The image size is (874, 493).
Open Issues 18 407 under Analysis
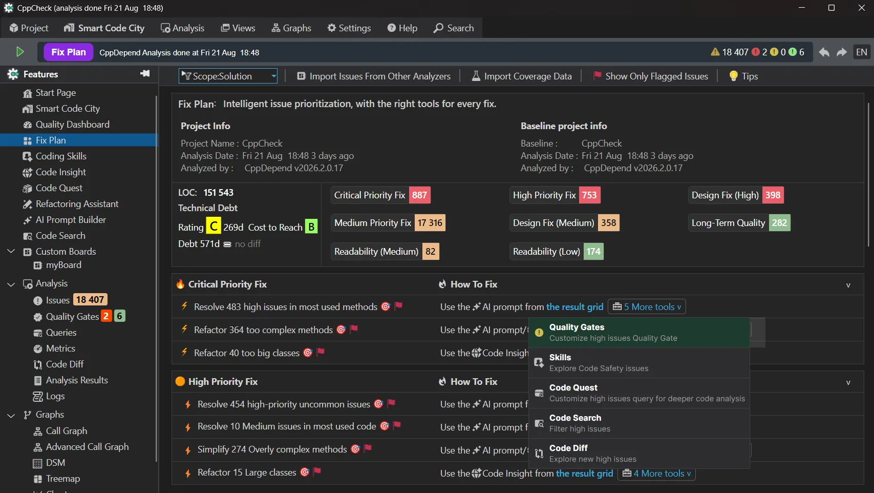tap(70, 300)
